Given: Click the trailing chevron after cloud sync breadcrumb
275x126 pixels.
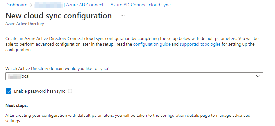Looking at the screenshot, I should pyautogui.click(x=174, y=5).
